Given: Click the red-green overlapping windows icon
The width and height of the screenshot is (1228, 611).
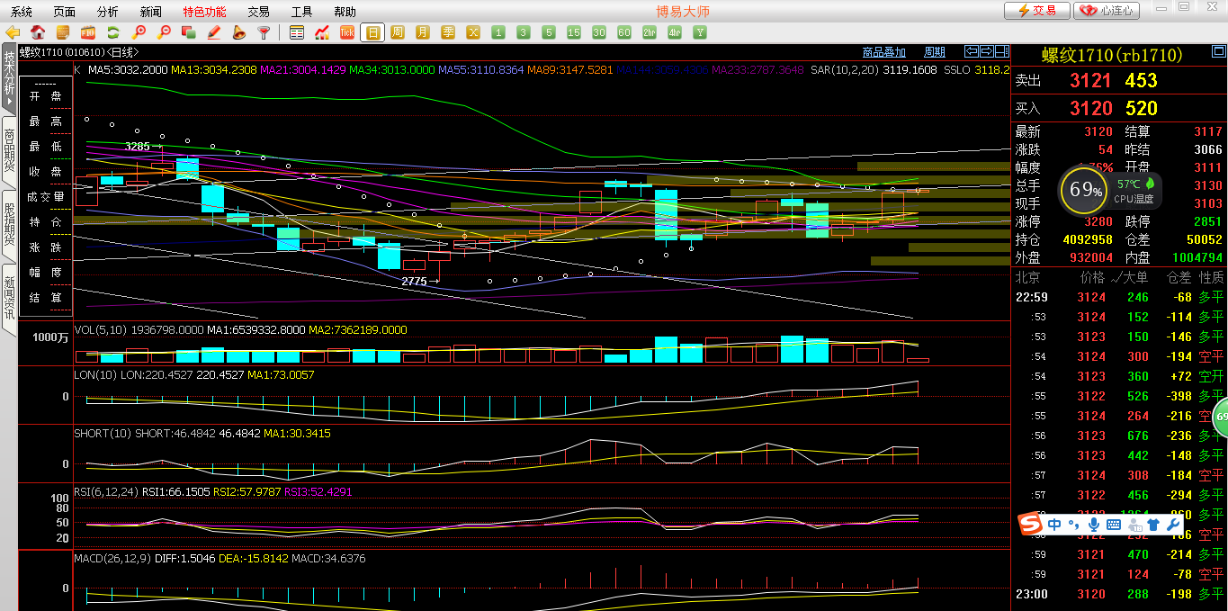Looking at the screenshot, I should [189, 32].
